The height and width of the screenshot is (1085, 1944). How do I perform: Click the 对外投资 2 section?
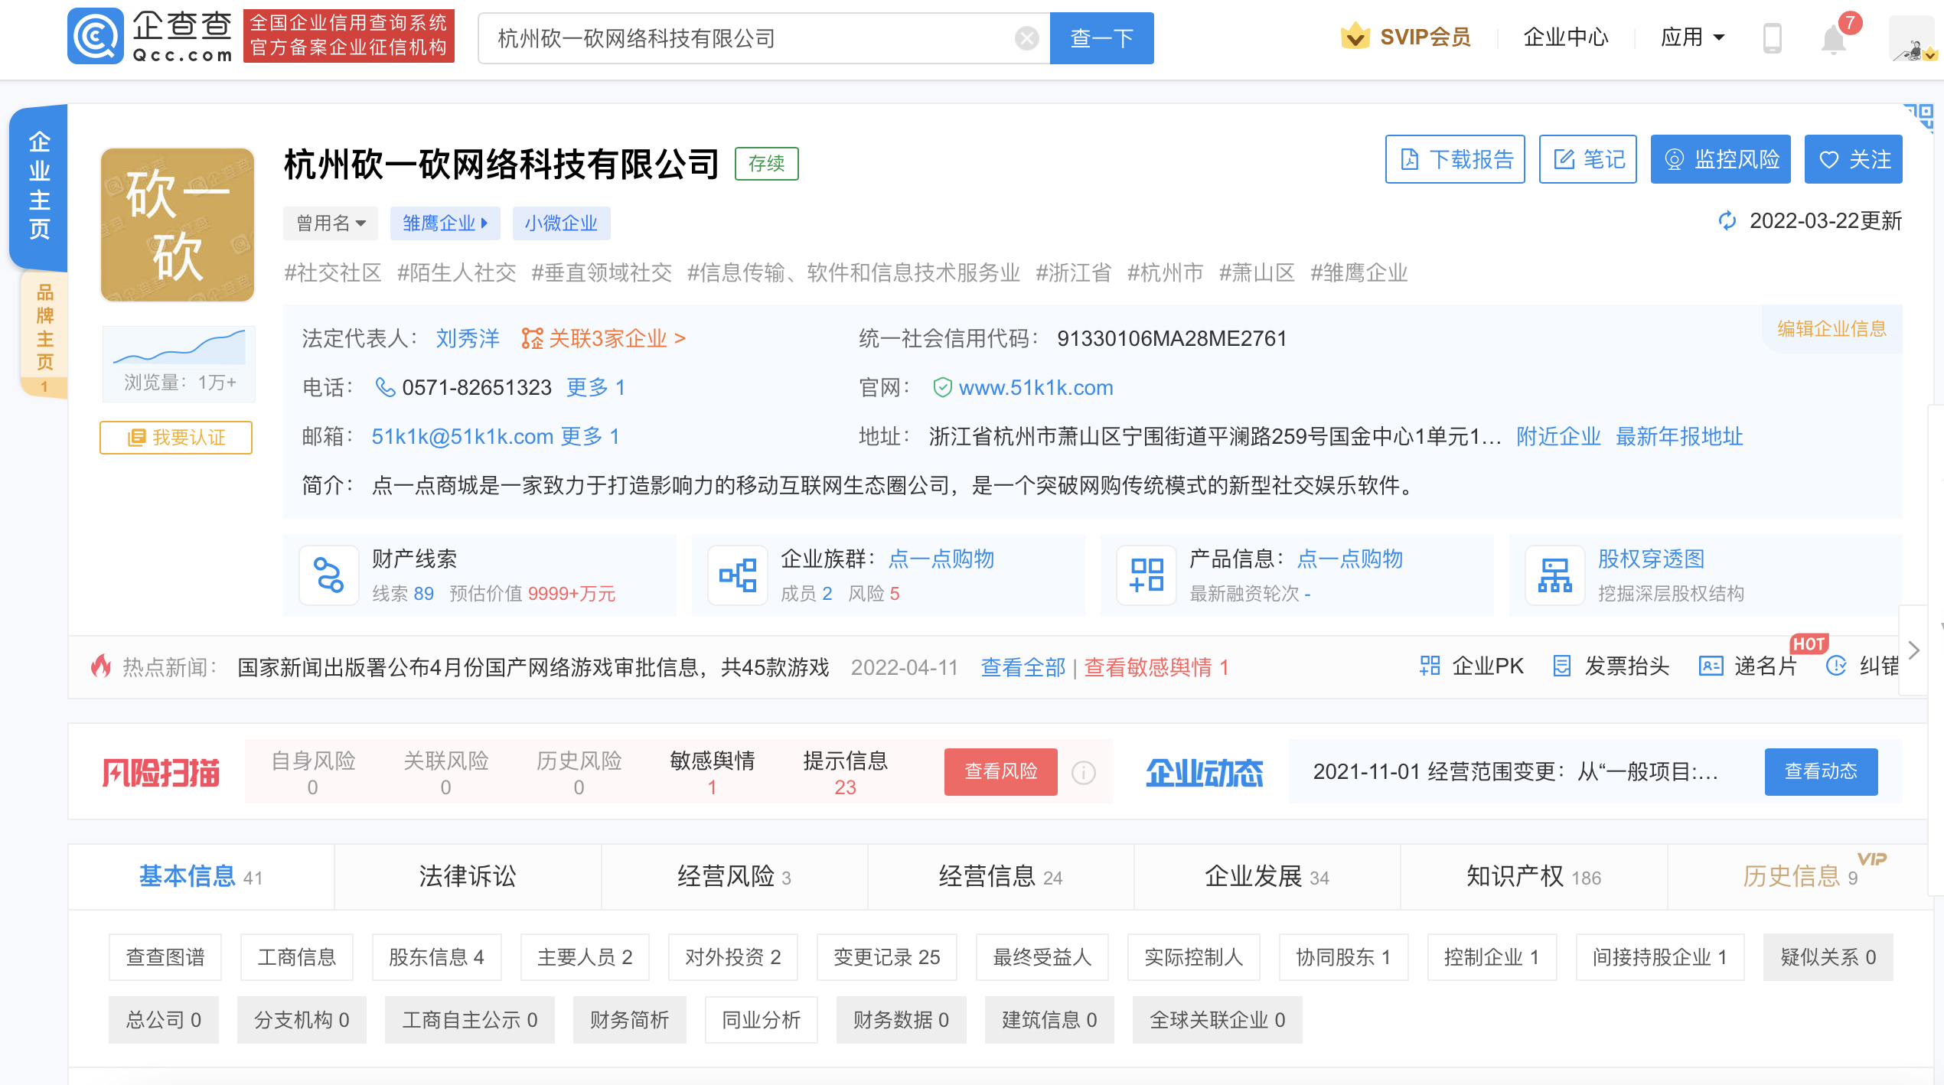click(733, 957)
